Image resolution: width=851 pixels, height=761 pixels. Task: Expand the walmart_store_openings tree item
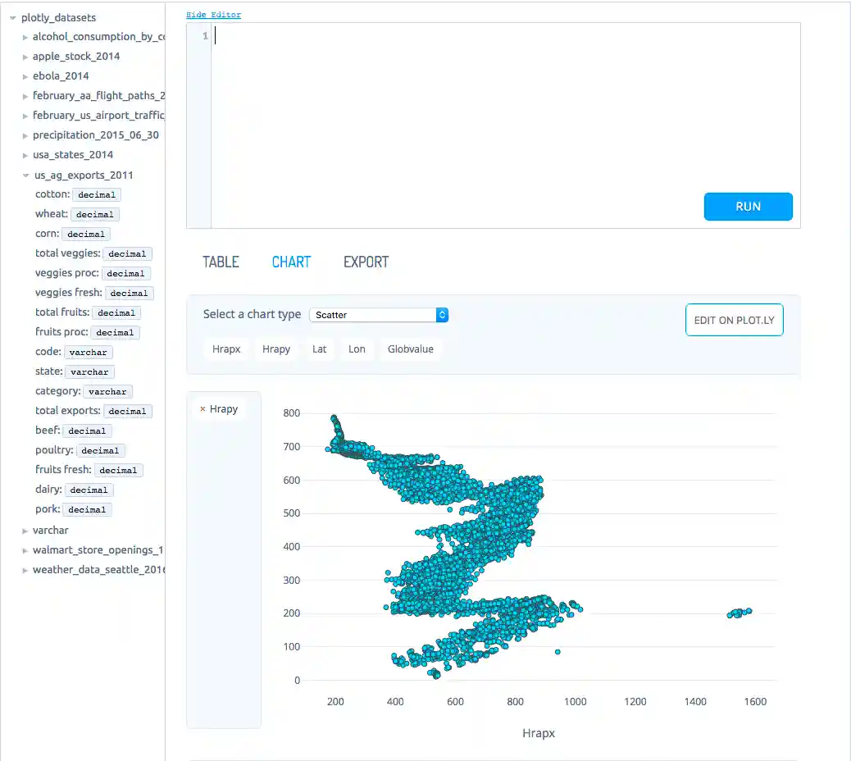[x=25, y=549]
